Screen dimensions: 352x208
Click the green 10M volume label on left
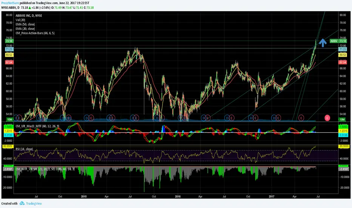[9, 120]
